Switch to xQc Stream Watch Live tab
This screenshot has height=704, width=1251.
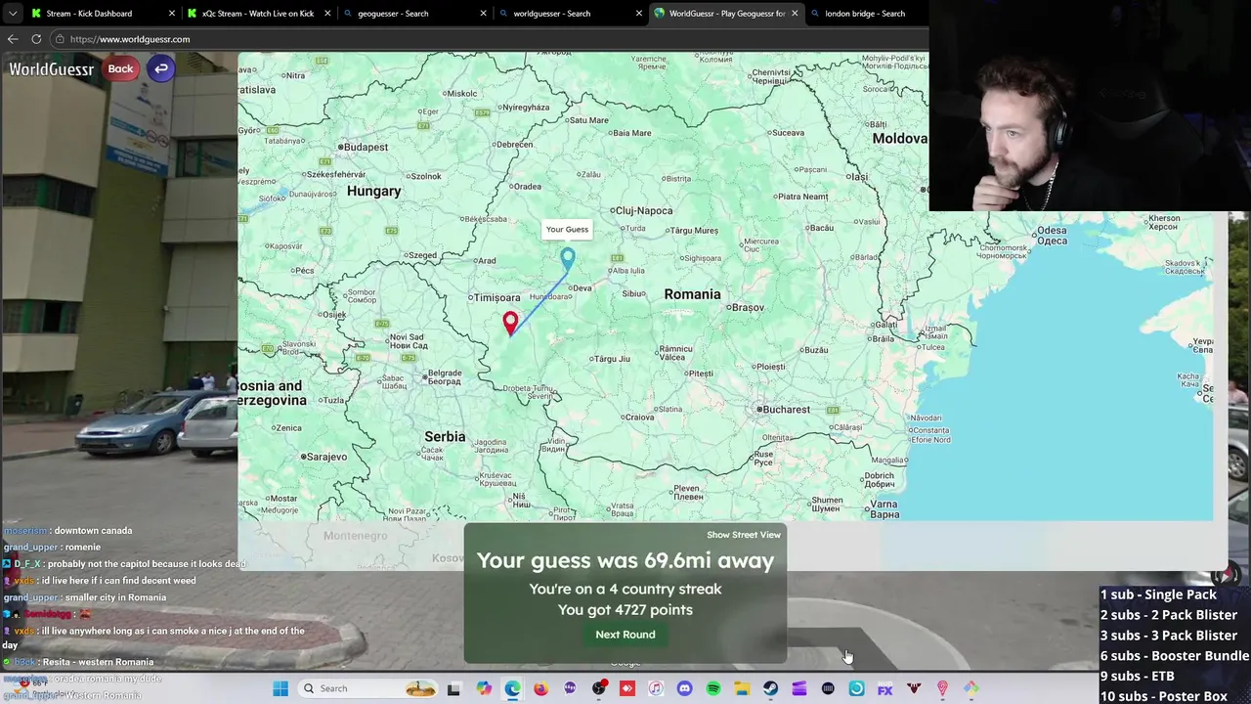click(258, 14)
